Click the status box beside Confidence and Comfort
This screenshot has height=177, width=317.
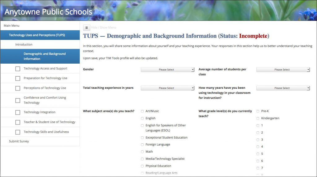18,100
